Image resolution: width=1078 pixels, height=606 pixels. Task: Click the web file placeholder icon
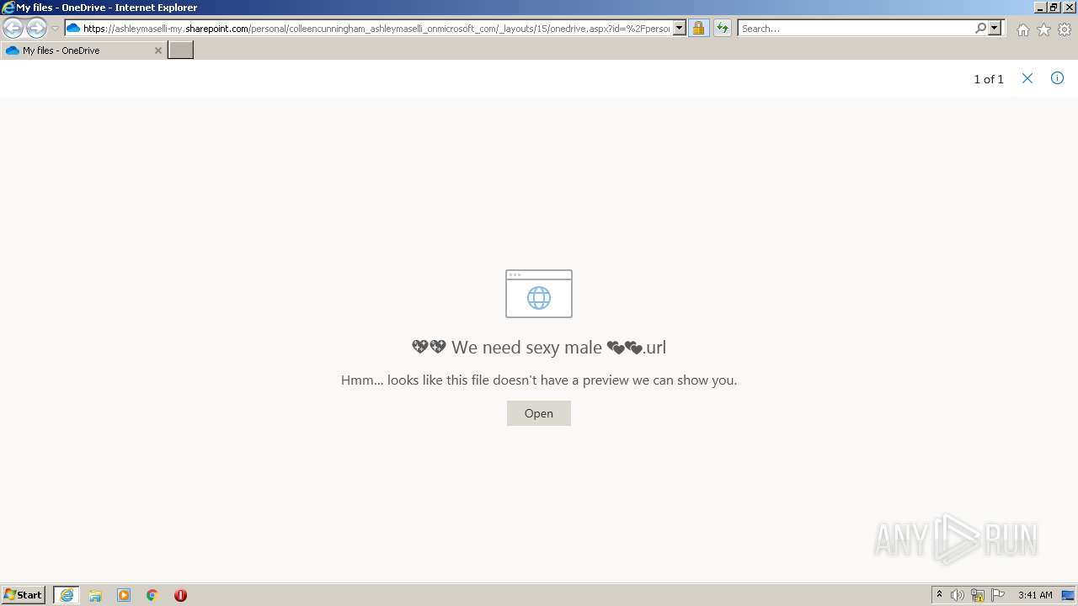(539, 294)
